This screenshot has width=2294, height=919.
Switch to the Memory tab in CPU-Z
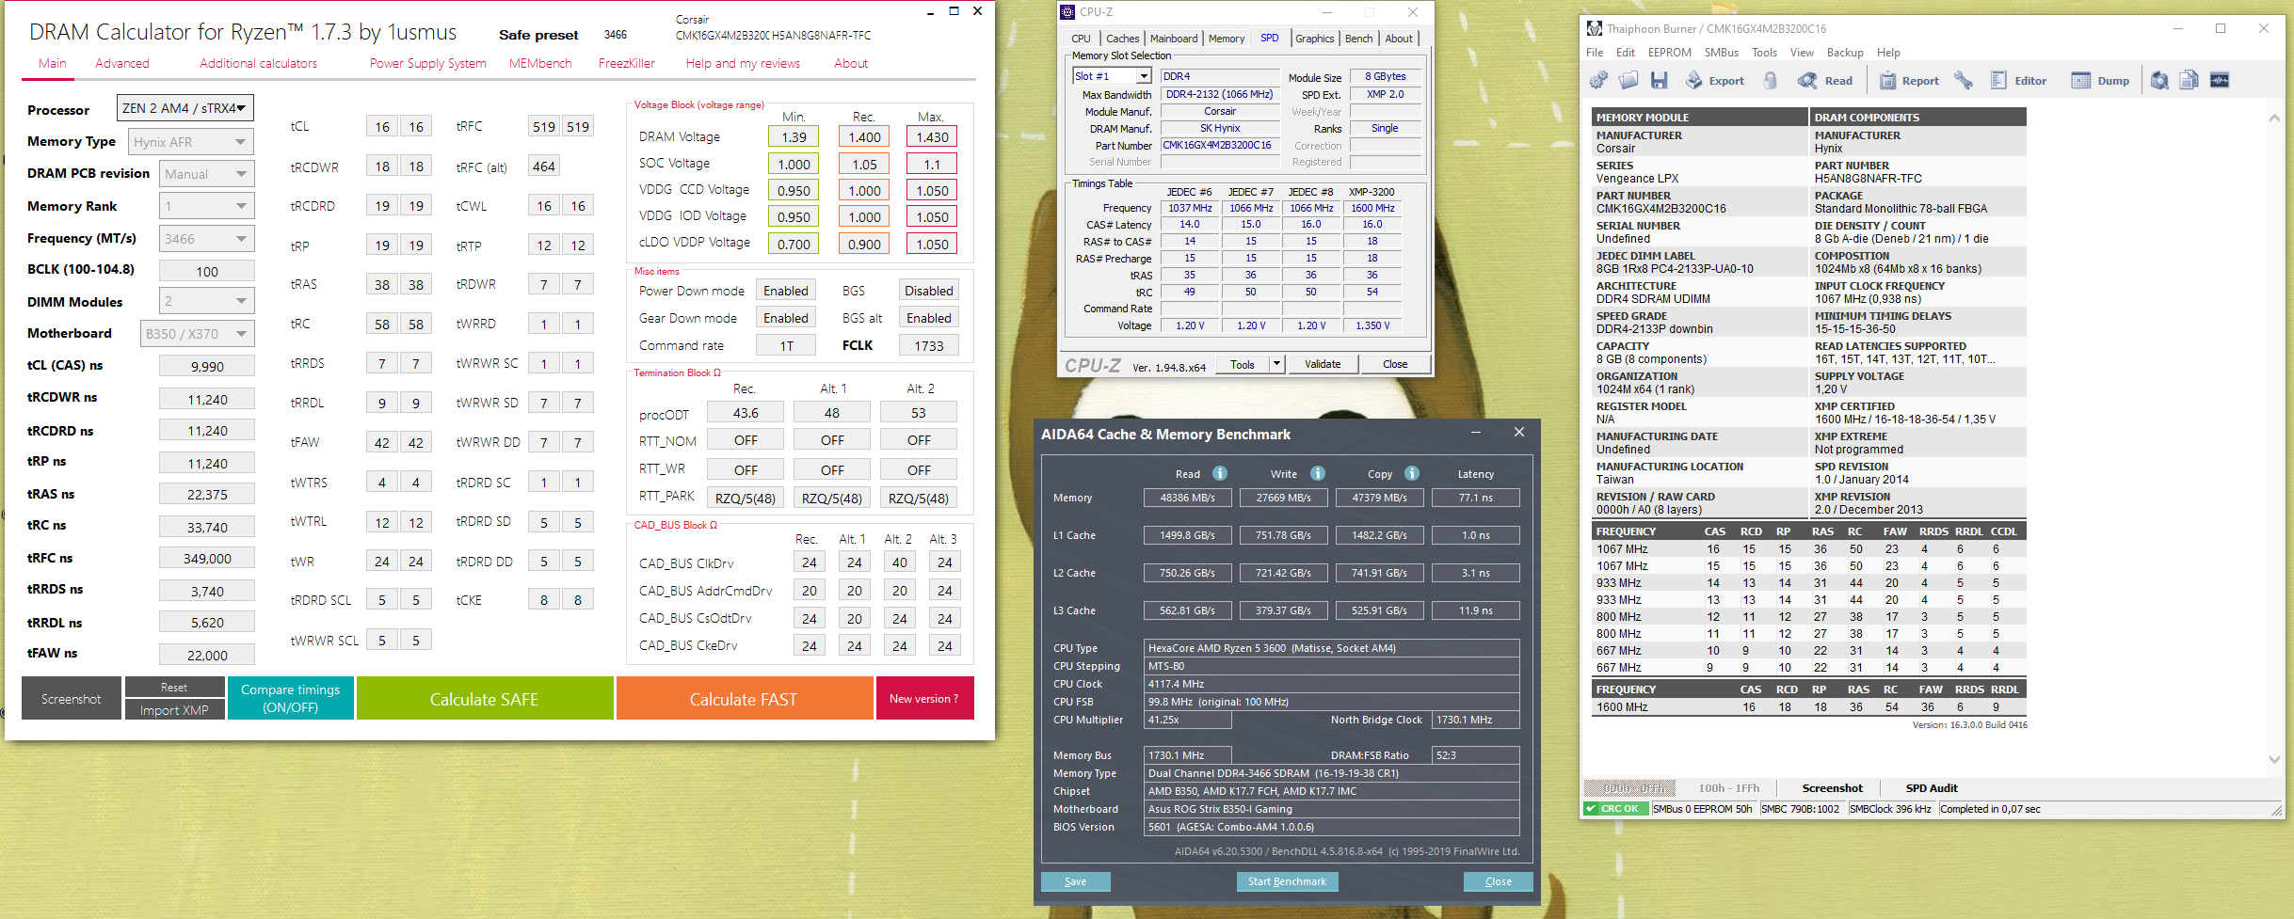tap(1226, 39)
